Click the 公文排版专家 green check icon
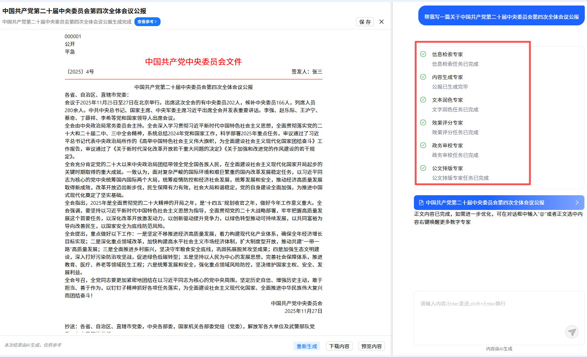 pyautogui.click(x=423, y=168)
